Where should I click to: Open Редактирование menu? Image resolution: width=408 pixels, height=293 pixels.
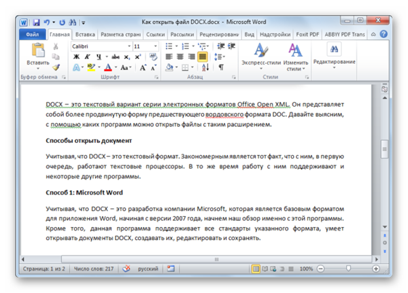click(335, 56)
